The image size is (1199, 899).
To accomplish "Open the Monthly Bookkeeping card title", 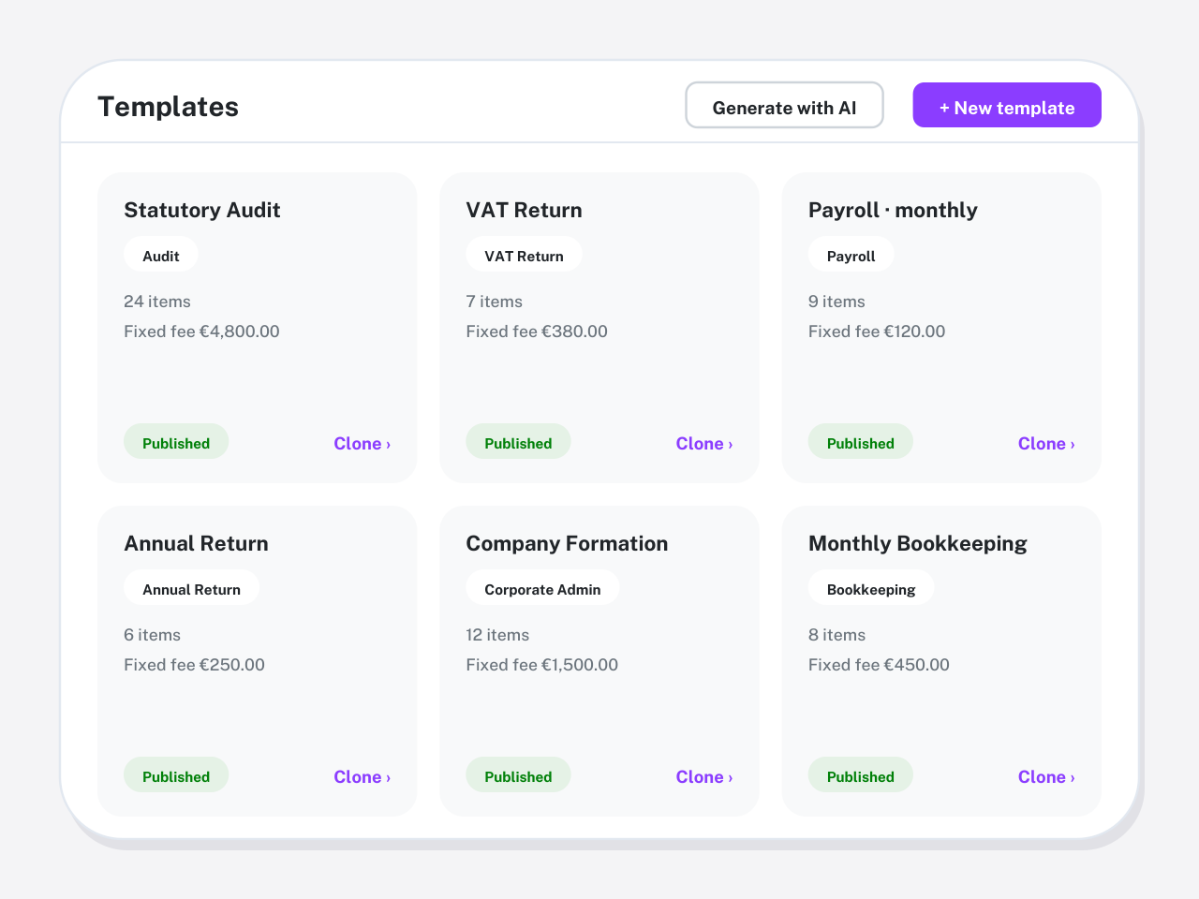I will point(918,543).
